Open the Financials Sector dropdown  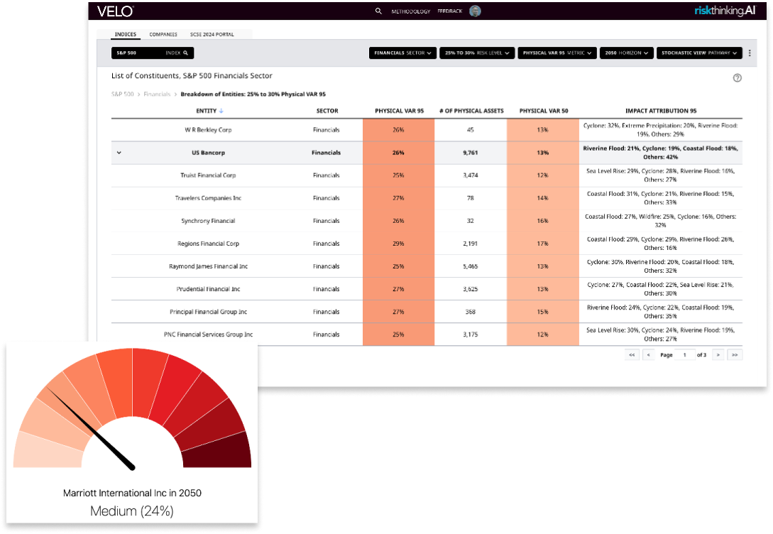(x=402, y=53)
